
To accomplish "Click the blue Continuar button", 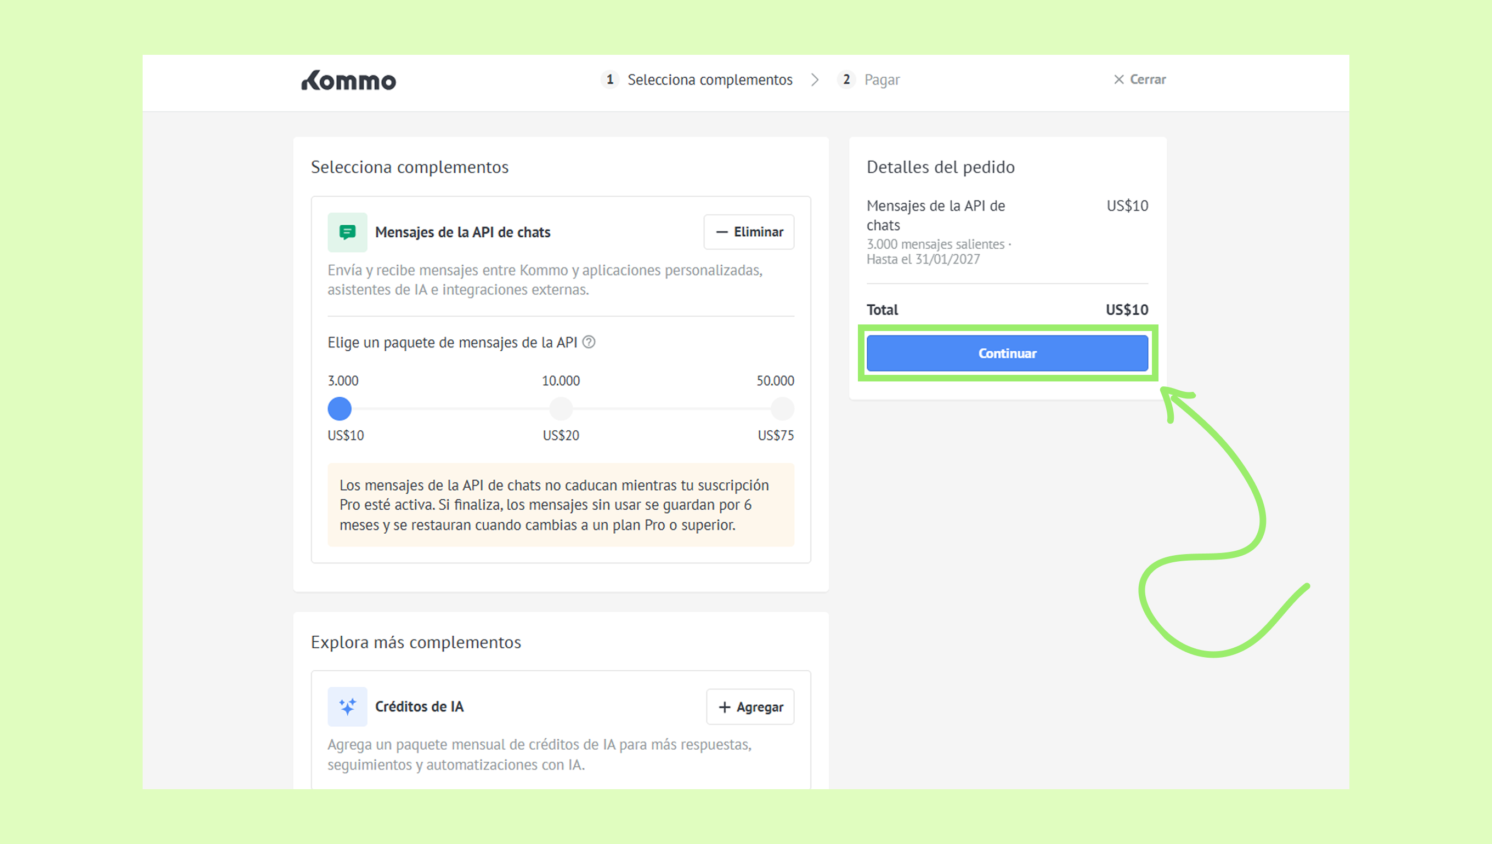I will pos(1007,353).
